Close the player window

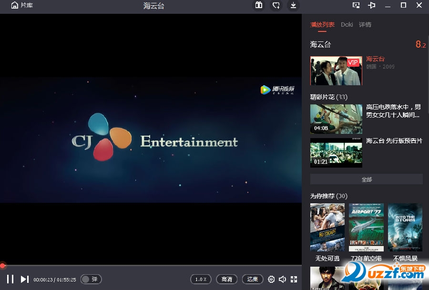click(419, 5)
